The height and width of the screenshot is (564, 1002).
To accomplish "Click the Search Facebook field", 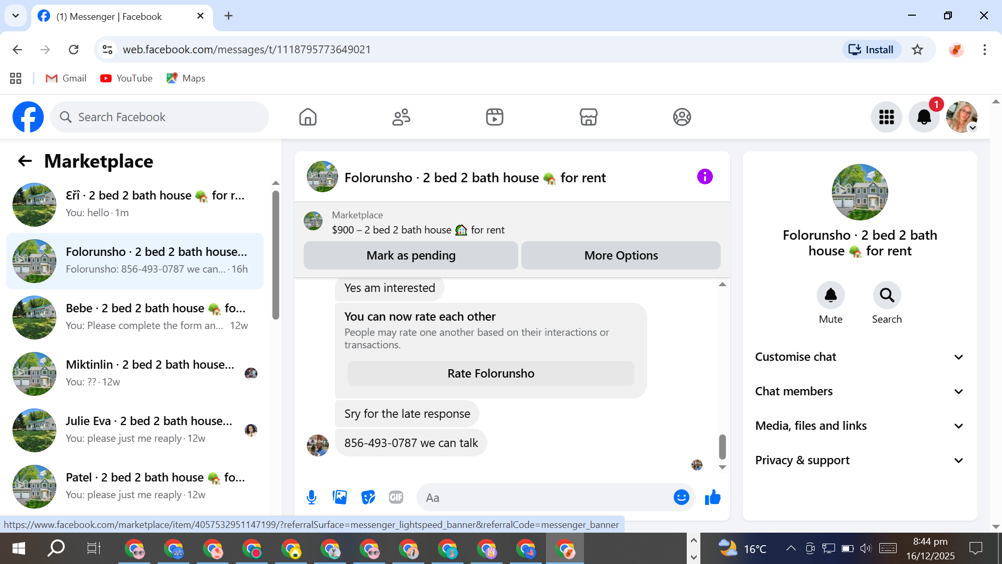I will click(160, 117).
